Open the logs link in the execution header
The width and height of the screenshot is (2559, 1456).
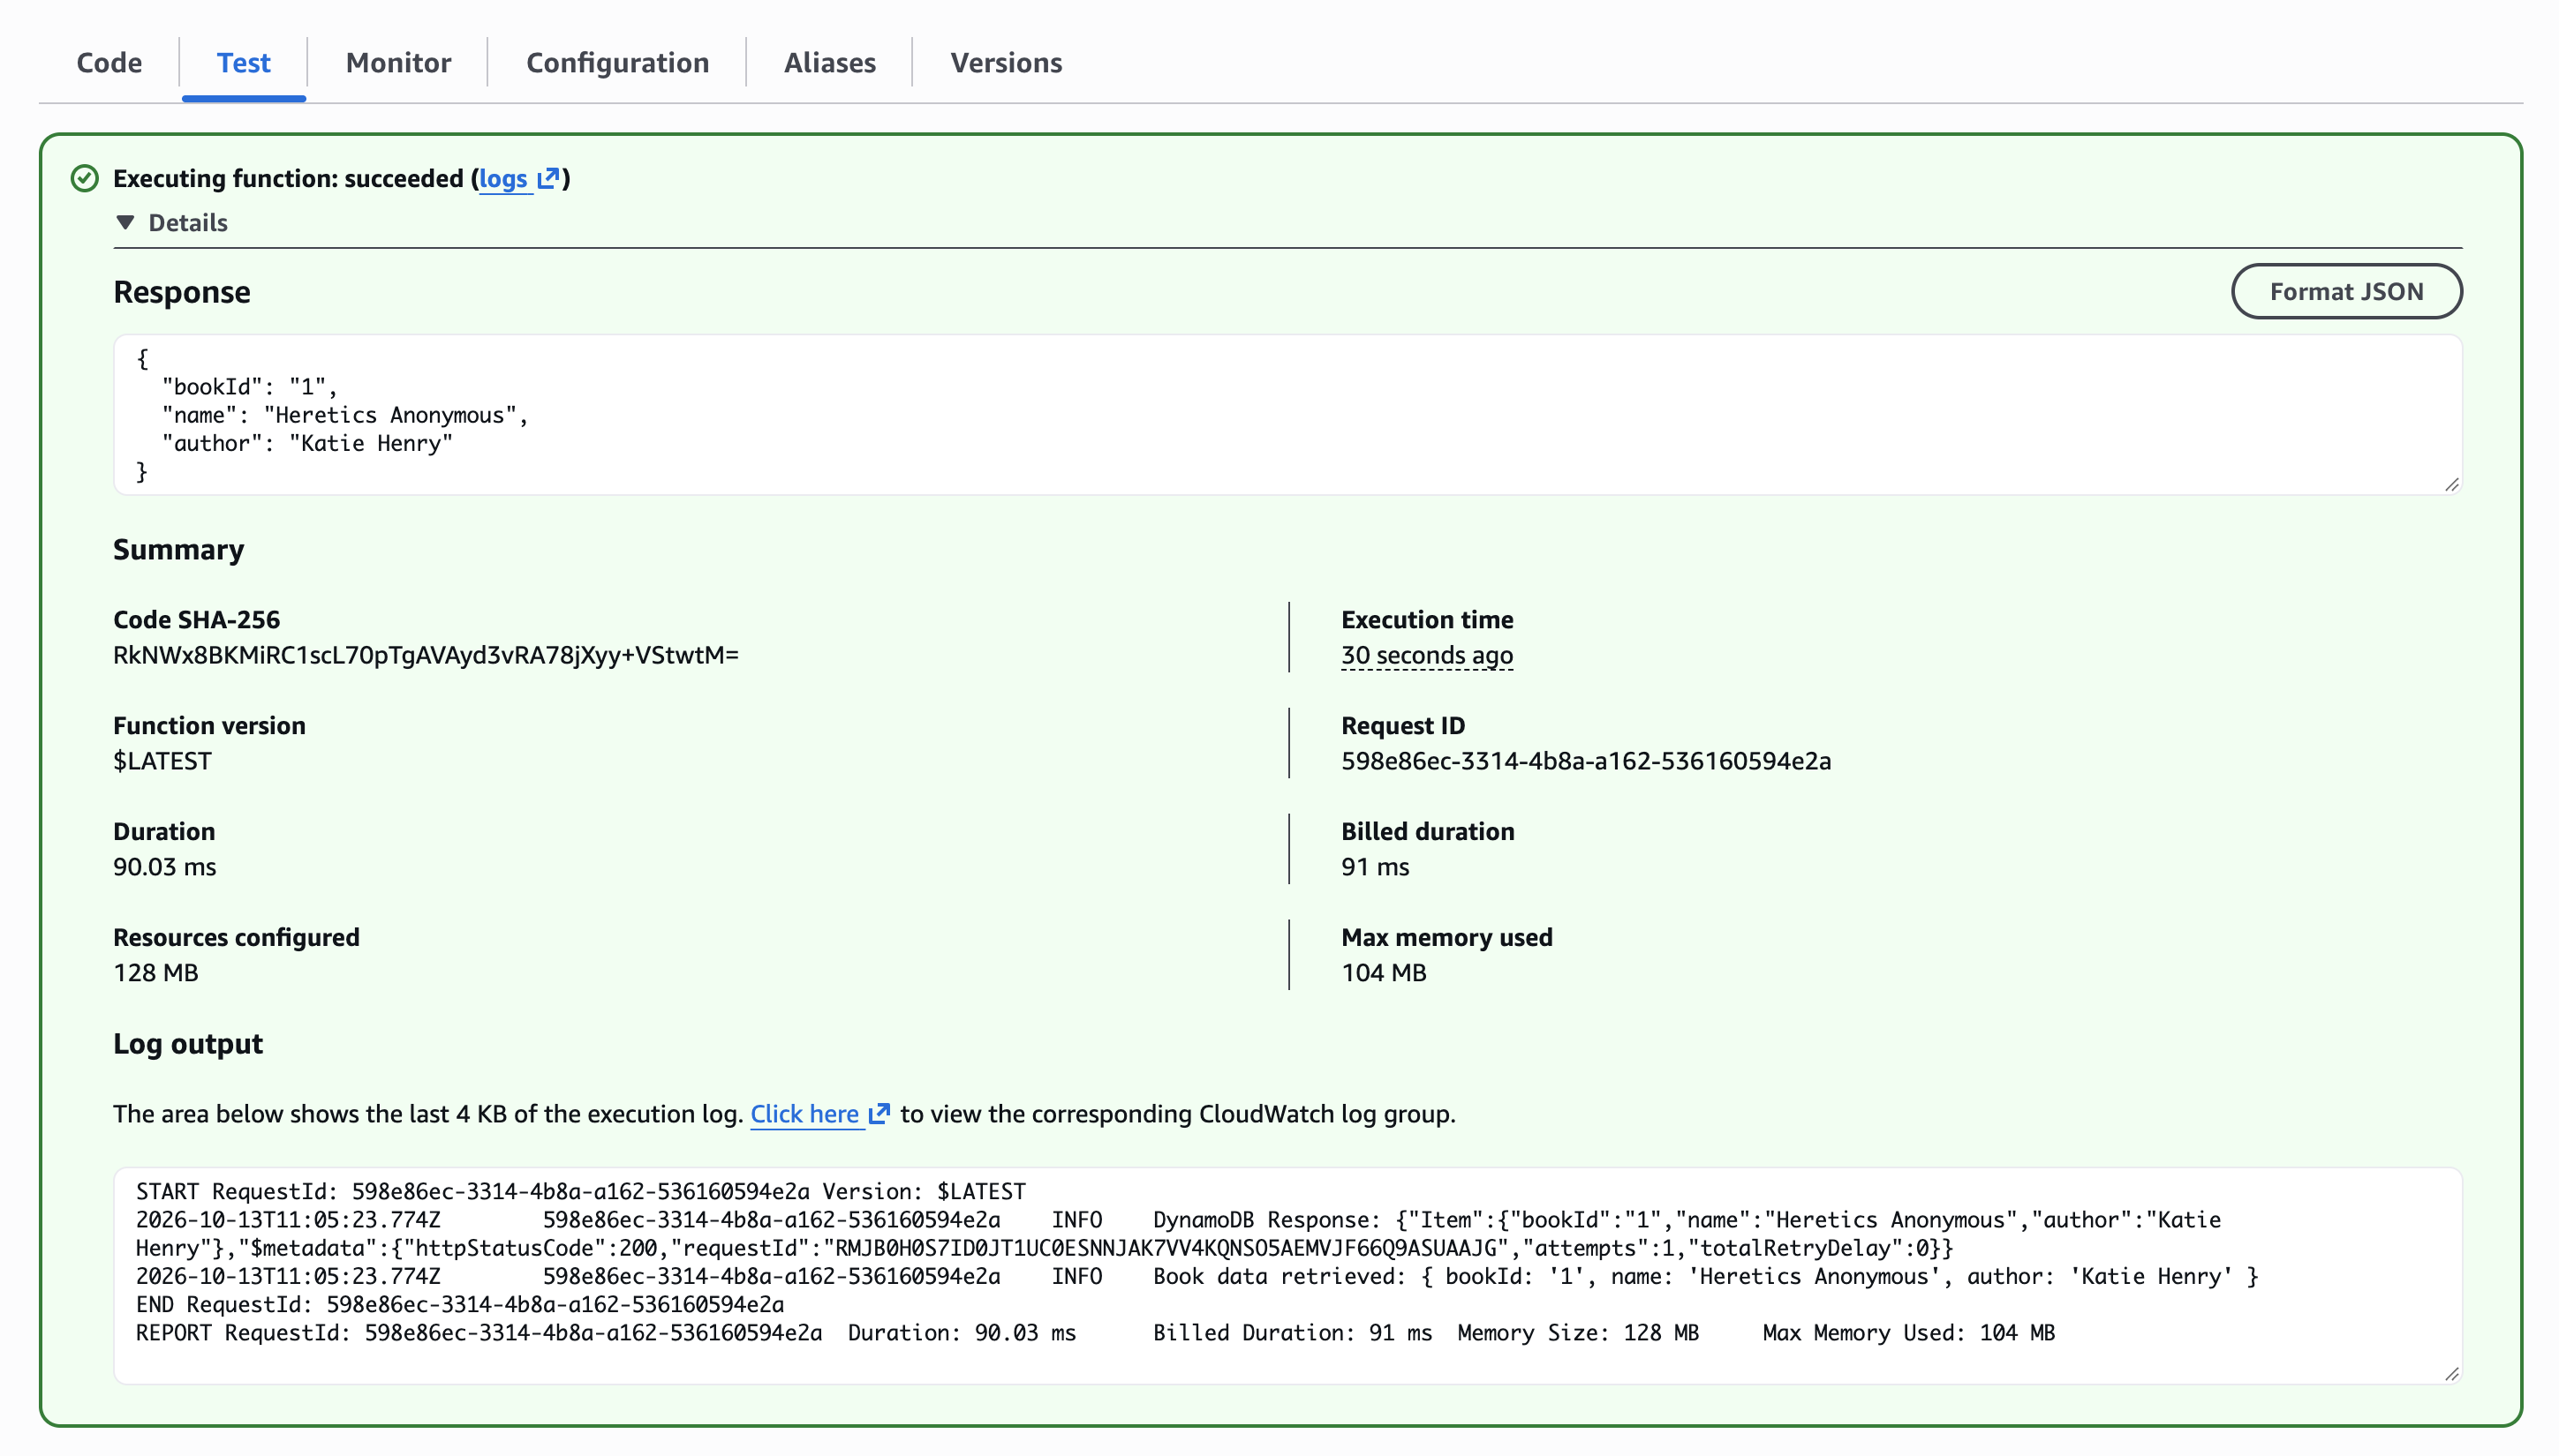[x=503, y=178]
